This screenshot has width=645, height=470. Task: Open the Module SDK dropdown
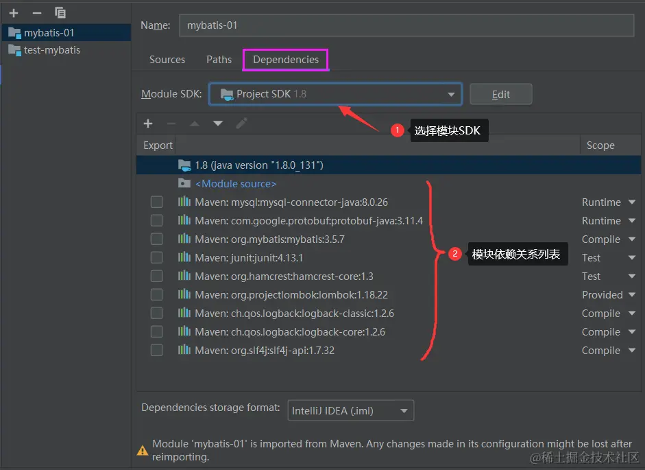point(336,94)
